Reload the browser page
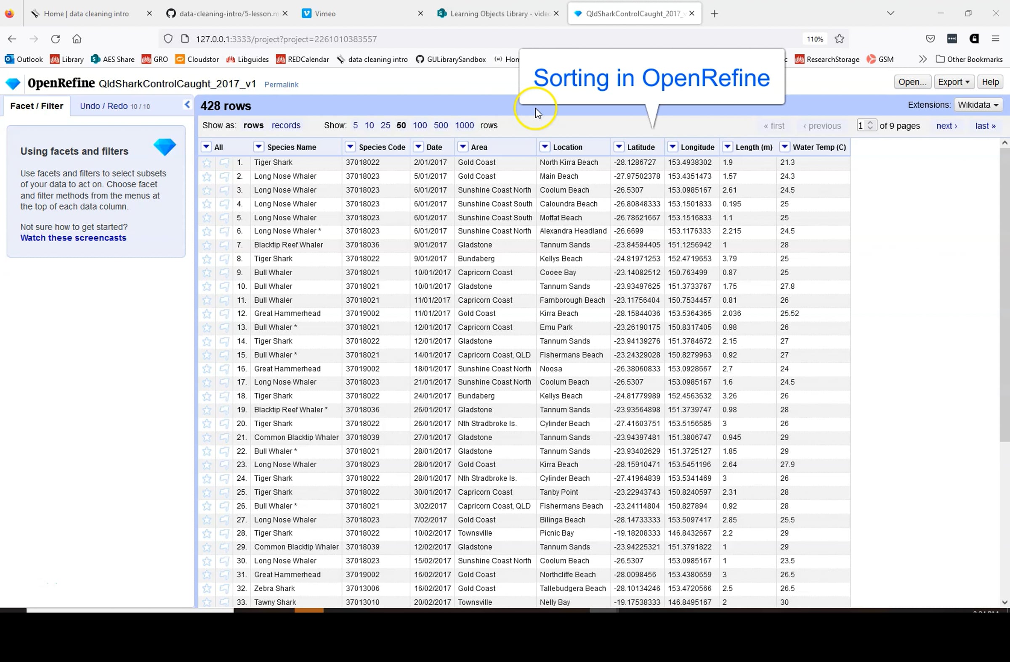The height and width of the screenshot is (662, 1010). pyautogui.click(x=55, y=39)
